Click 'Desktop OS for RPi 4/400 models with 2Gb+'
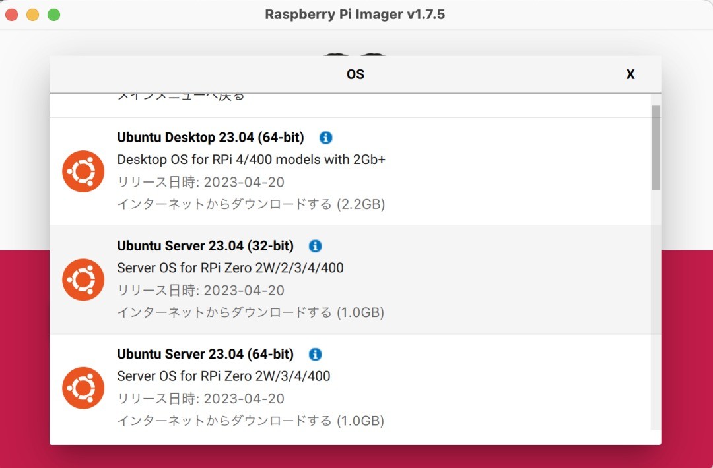Viewport: 713px width, 468px height. [251, 160]
